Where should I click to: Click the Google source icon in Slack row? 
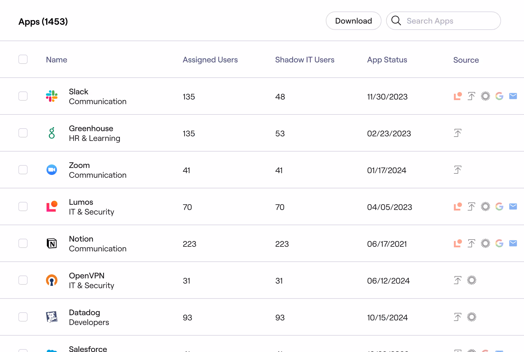click(x=499, y=96)
